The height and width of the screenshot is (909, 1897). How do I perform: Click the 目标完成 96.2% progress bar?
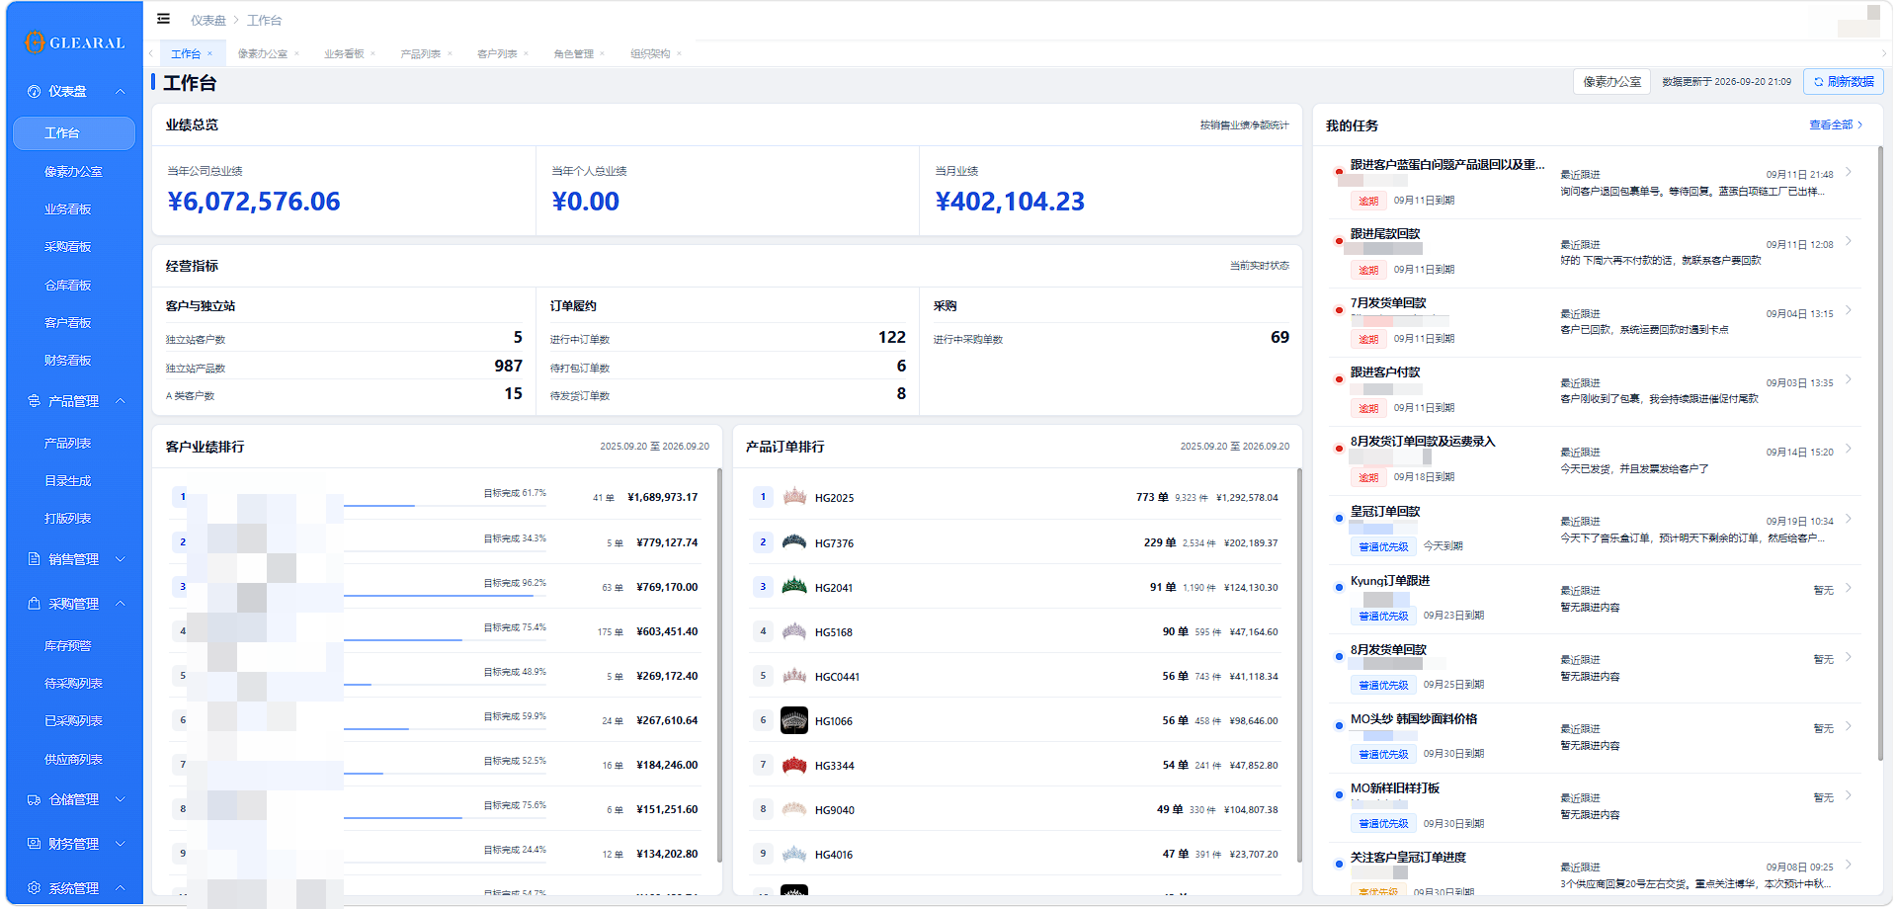point(445,596)
